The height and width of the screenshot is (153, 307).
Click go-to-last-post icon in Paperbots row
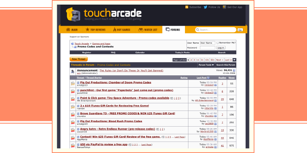tap(215, 93)
